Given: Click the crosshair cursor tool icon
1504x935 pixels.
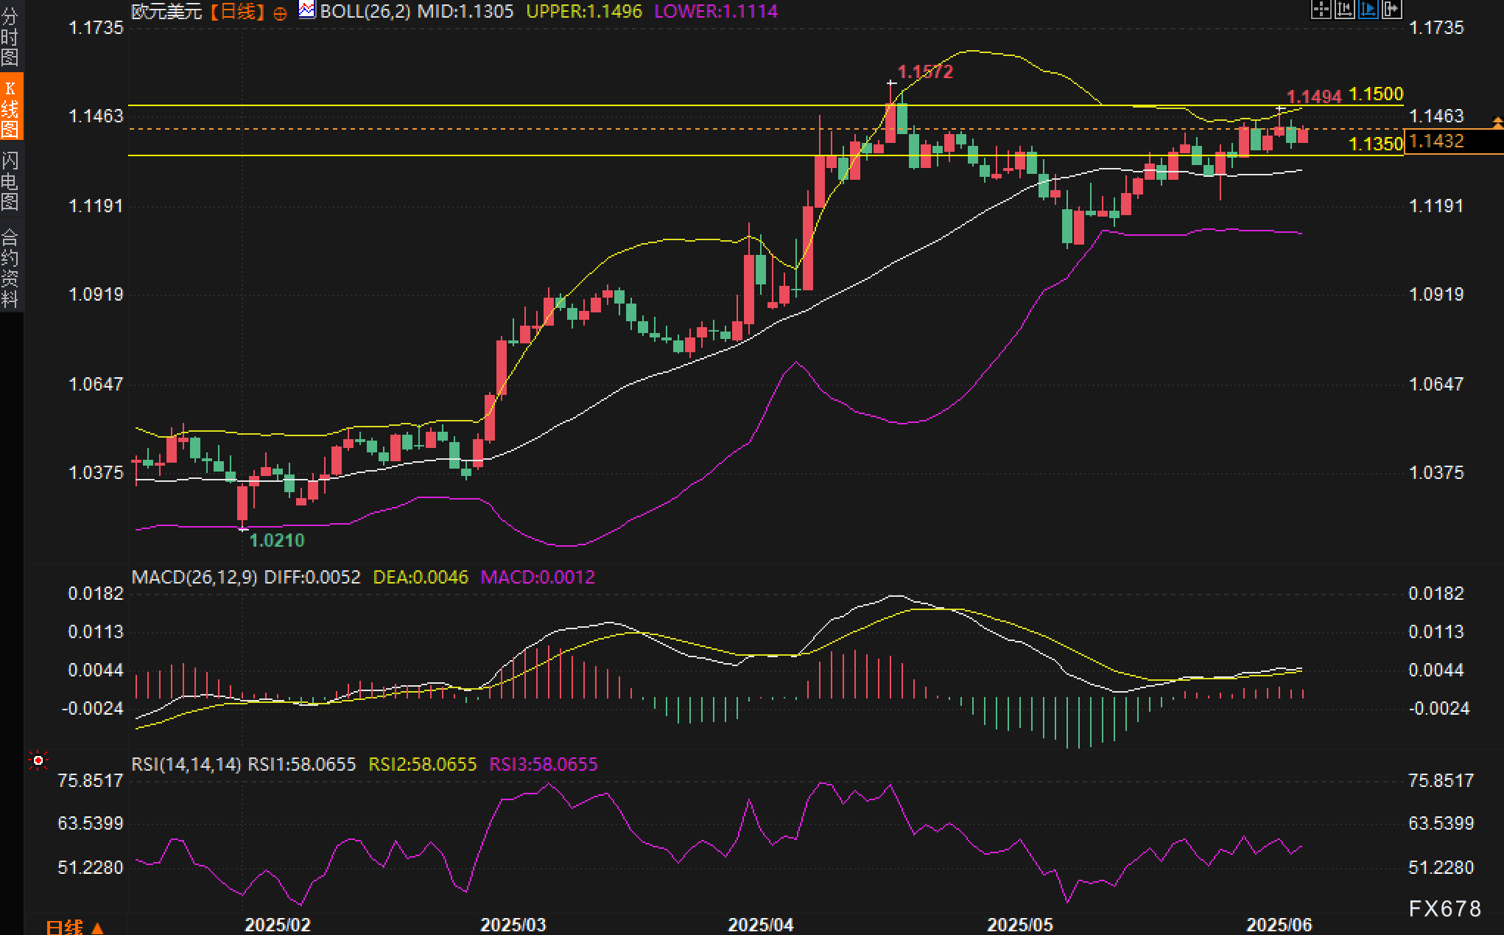Looking at the screenshot, I should click(x=1321, y=10).
